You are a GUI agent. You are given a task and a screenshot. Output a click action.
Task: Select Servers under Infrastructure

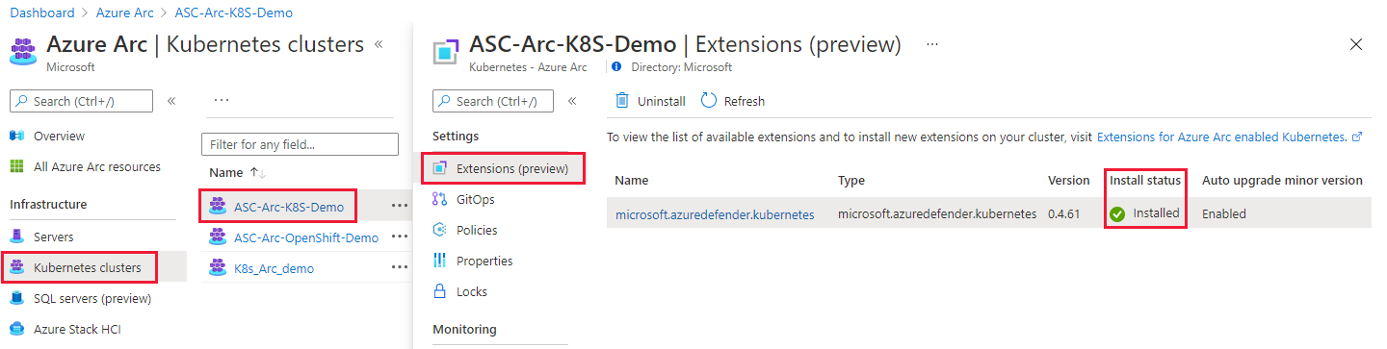(53, 237)
